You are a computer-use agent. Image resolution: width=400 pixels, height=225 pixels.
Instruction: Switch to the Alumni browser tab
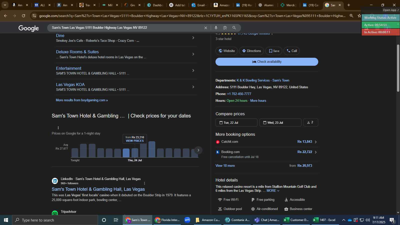coord(266,5)
